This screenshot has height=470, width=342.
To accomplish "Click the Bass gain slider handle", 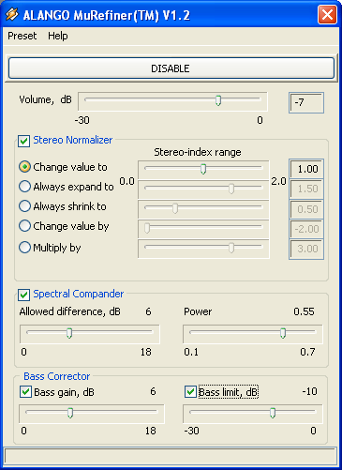I will pyautogui.click(x=70, y=413).
